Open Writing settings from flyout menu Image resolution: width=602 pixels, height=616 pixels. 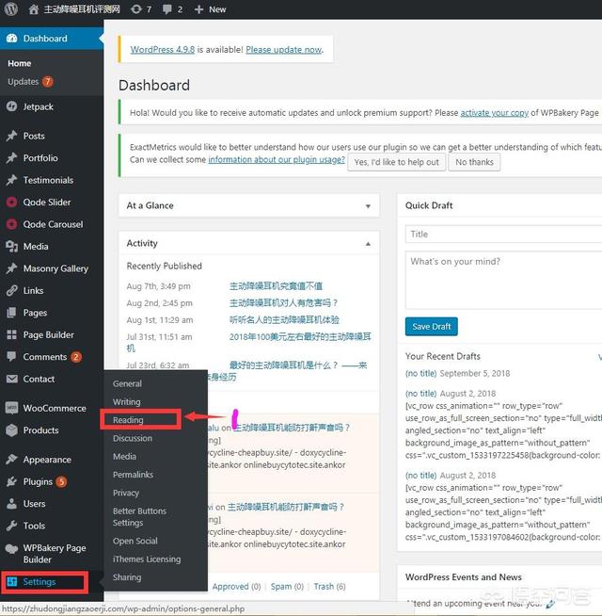[x=126, y=401]
